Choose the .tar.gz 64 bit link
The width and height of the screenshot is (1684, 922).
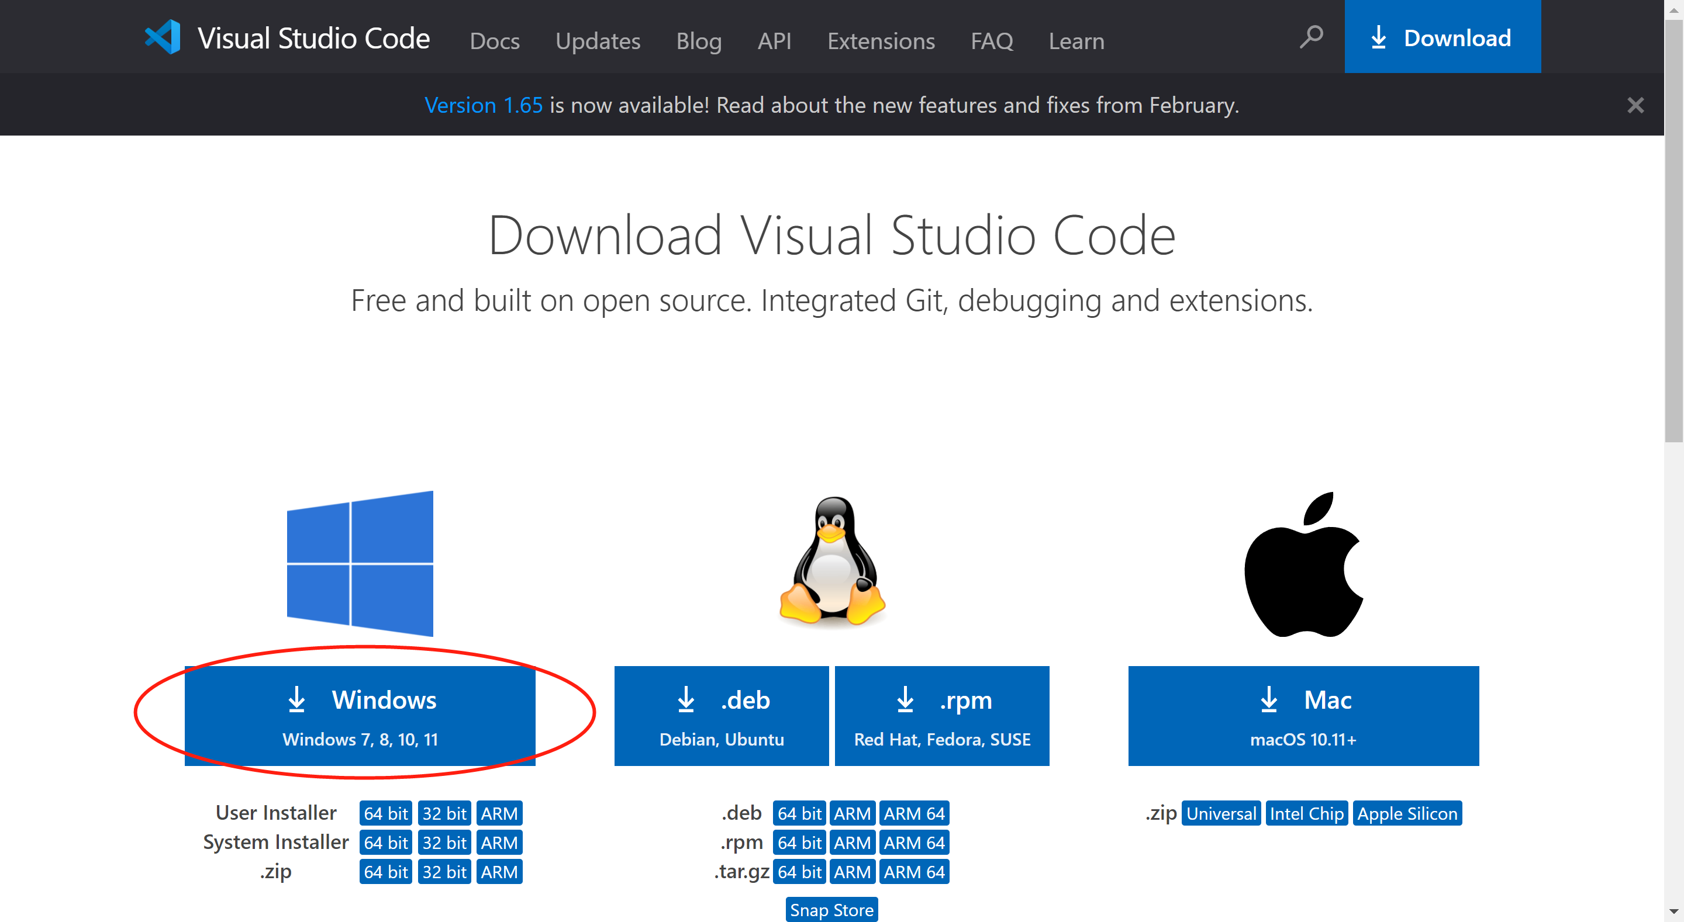tap(799, 872)
